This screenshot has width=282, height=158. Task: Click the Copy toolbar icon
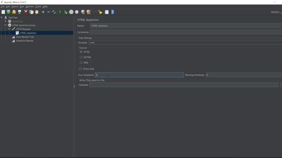(31, 12)
